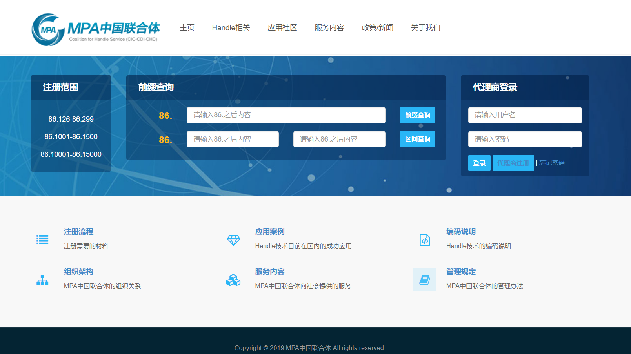This screenshot has height=354, width=631.
Task: Open the Handle相关 menu
Action: click(231, 27)
